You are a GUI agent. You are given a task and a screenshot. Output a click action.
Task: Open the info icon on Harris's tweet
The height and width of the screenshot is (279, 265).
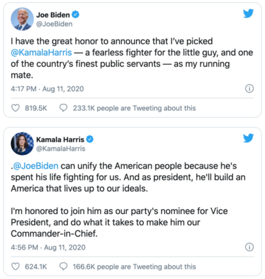[250, 247]
